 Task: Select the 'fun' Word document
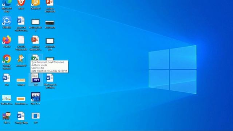(7, 78)
